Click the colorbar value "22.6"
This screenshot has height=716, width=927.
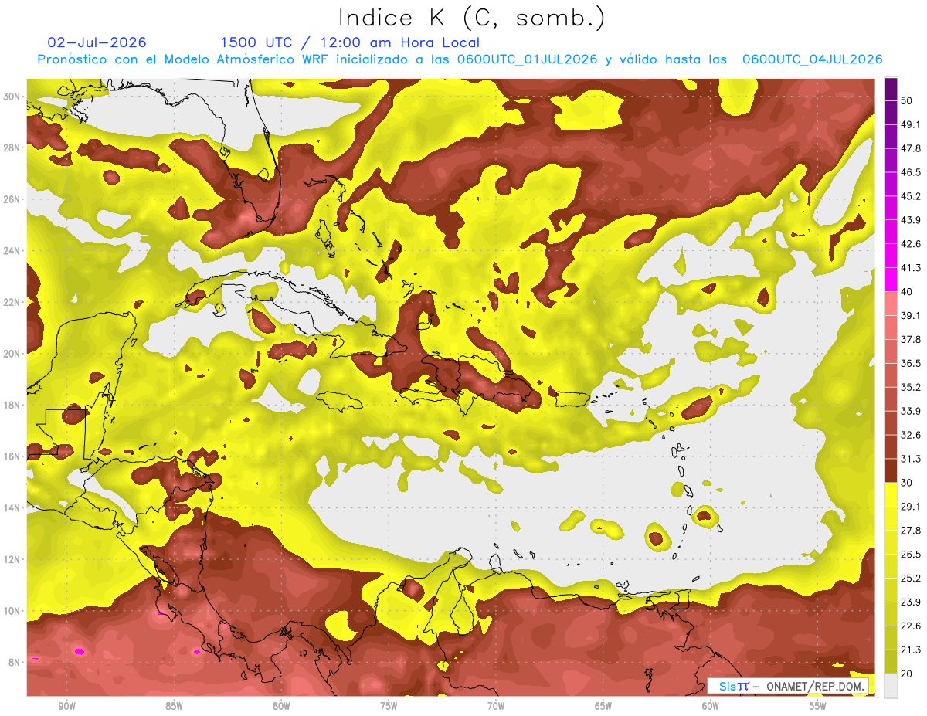(911, 626)
